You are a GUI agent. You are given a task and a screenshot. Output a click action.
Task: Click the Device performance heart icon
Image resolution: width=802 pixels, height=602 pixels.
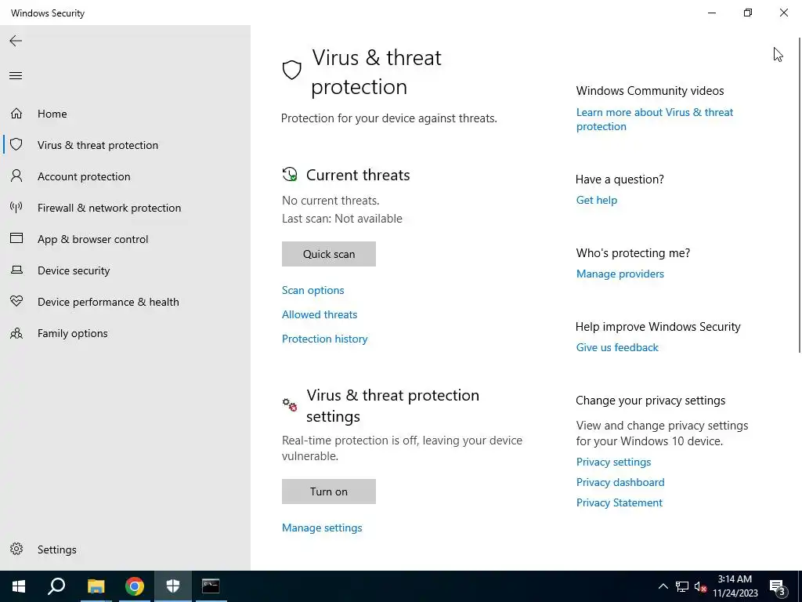[16, 301]
